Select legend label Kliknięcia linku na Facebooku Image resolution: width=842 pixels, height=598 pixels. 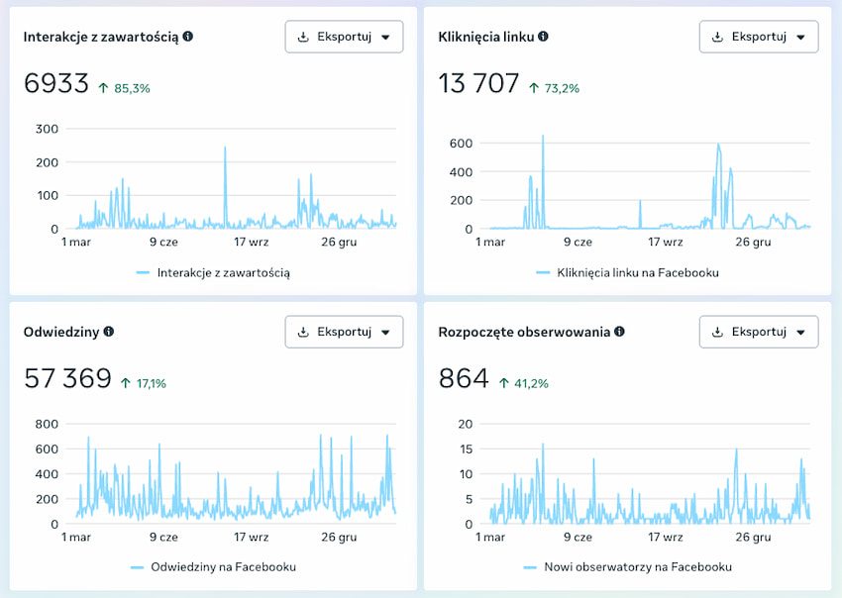(638, 272)
